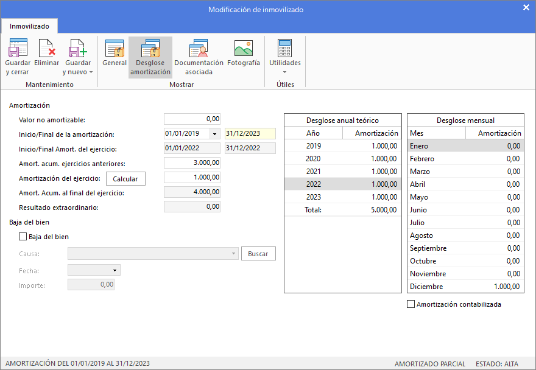Expand Guardar y nuevo dropdown arrow
536x370 pixels.
coord(91,72)
